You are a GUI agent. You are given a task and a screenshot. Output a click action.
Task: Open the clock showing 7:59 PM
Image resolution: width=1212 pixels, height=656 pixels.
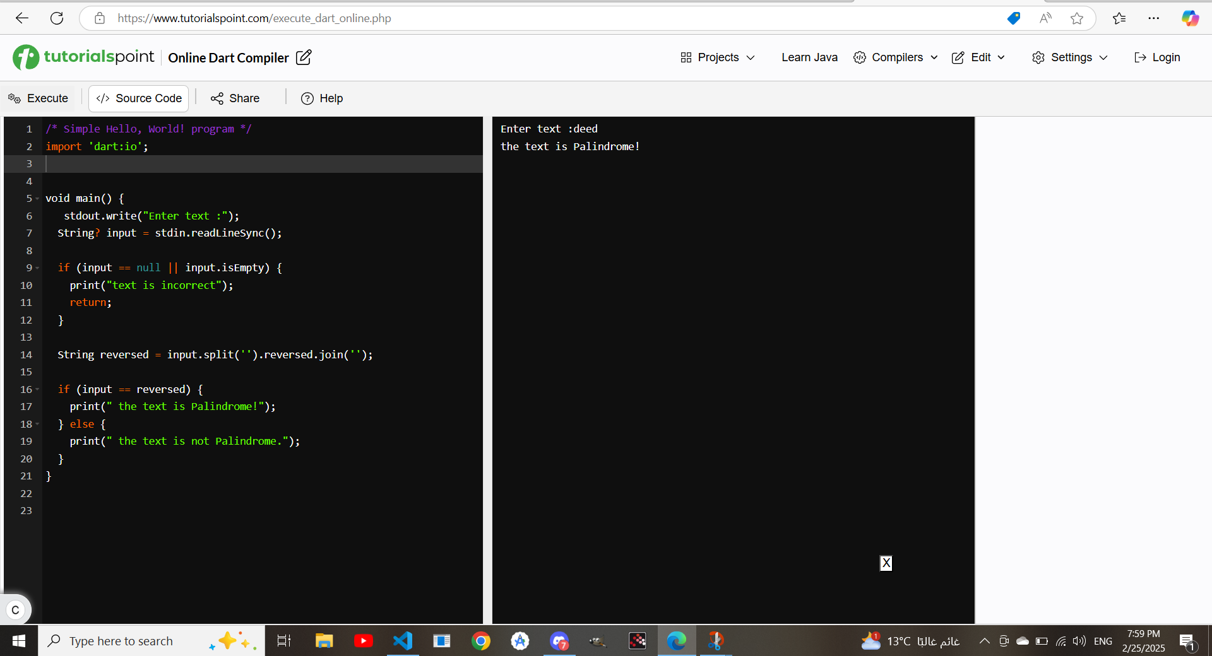pyautogui.click(x=1143, y=641)
